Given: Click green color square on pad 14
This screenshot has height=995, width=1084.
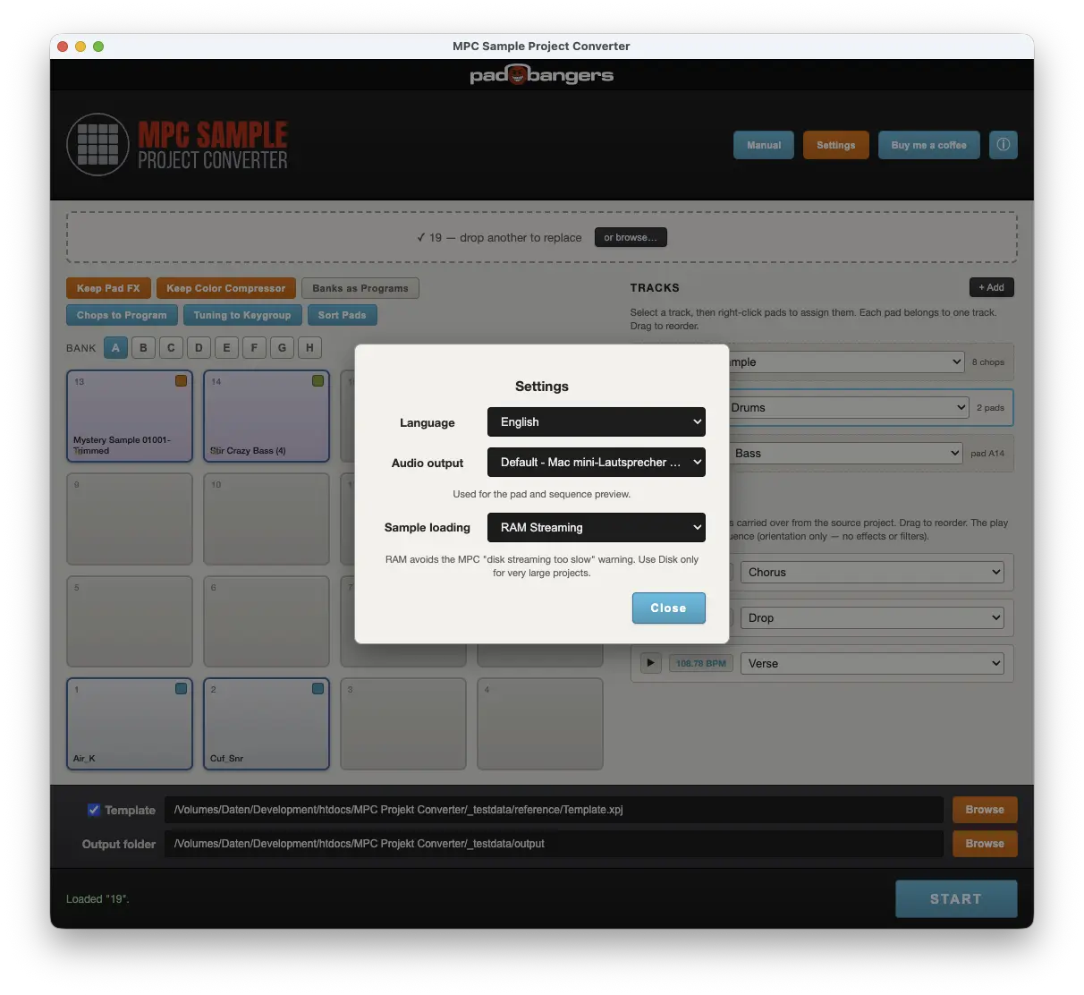Looking at the screenshot, I should 318,381.
